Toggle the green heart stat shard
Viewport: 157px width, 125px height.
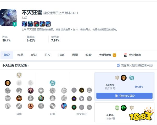[74, 107]
